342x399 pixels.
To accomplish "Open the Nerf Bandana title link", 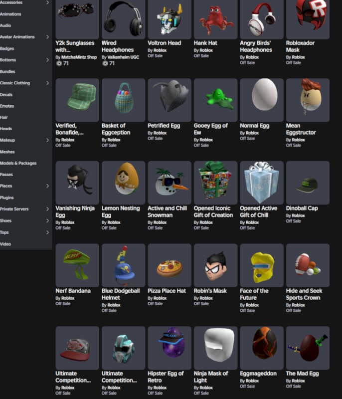I will pos(73,291).
